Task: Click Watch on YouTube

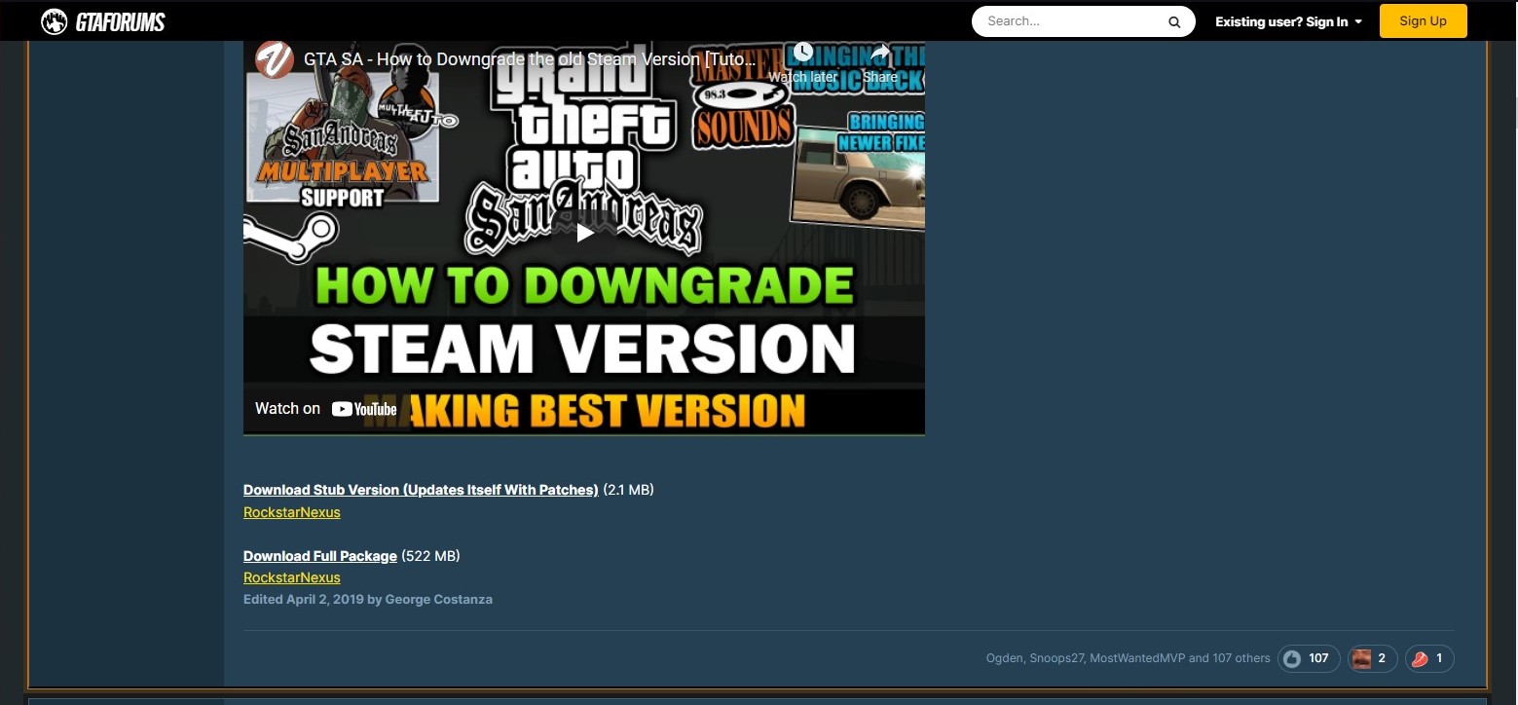Action: coord(325,409)
